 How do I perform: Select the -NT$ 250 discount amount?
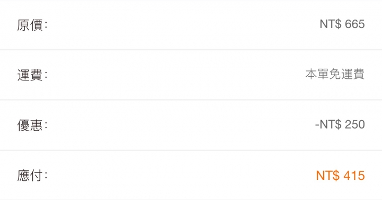pyautogui.click(x=340, y=124)
